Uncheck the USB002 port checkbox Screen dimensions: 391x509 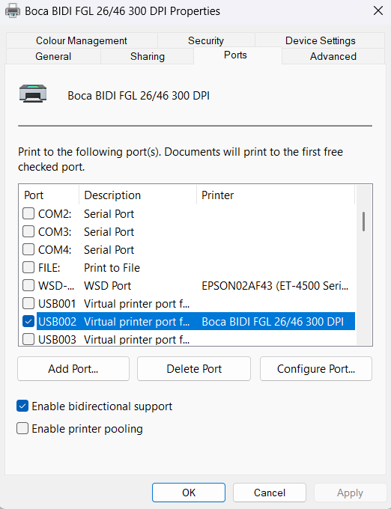click(x=28, y=321)
